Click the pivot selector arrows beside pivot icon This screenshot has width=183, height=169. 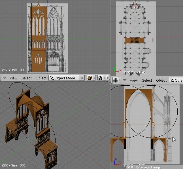(105, 78)
